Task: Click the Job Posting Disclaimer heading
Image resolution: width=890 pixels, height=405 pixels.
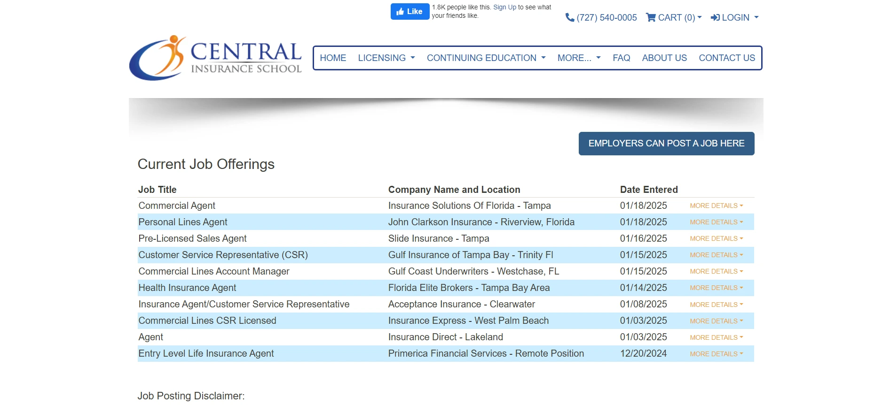Action: (191, 396)
